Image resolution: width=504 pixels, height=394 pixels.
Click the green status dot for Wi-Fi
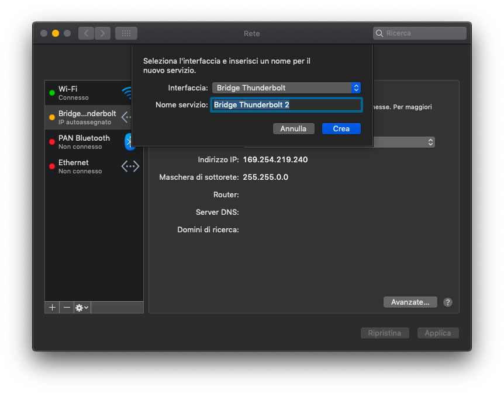point(52,93)
